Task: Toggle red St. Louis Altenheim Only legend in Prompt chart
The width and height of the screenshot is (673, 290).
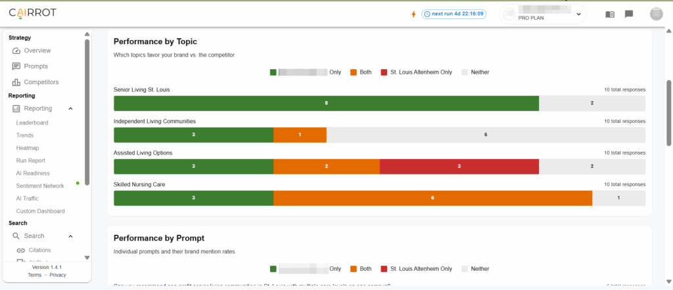Action: pos(416,268)
